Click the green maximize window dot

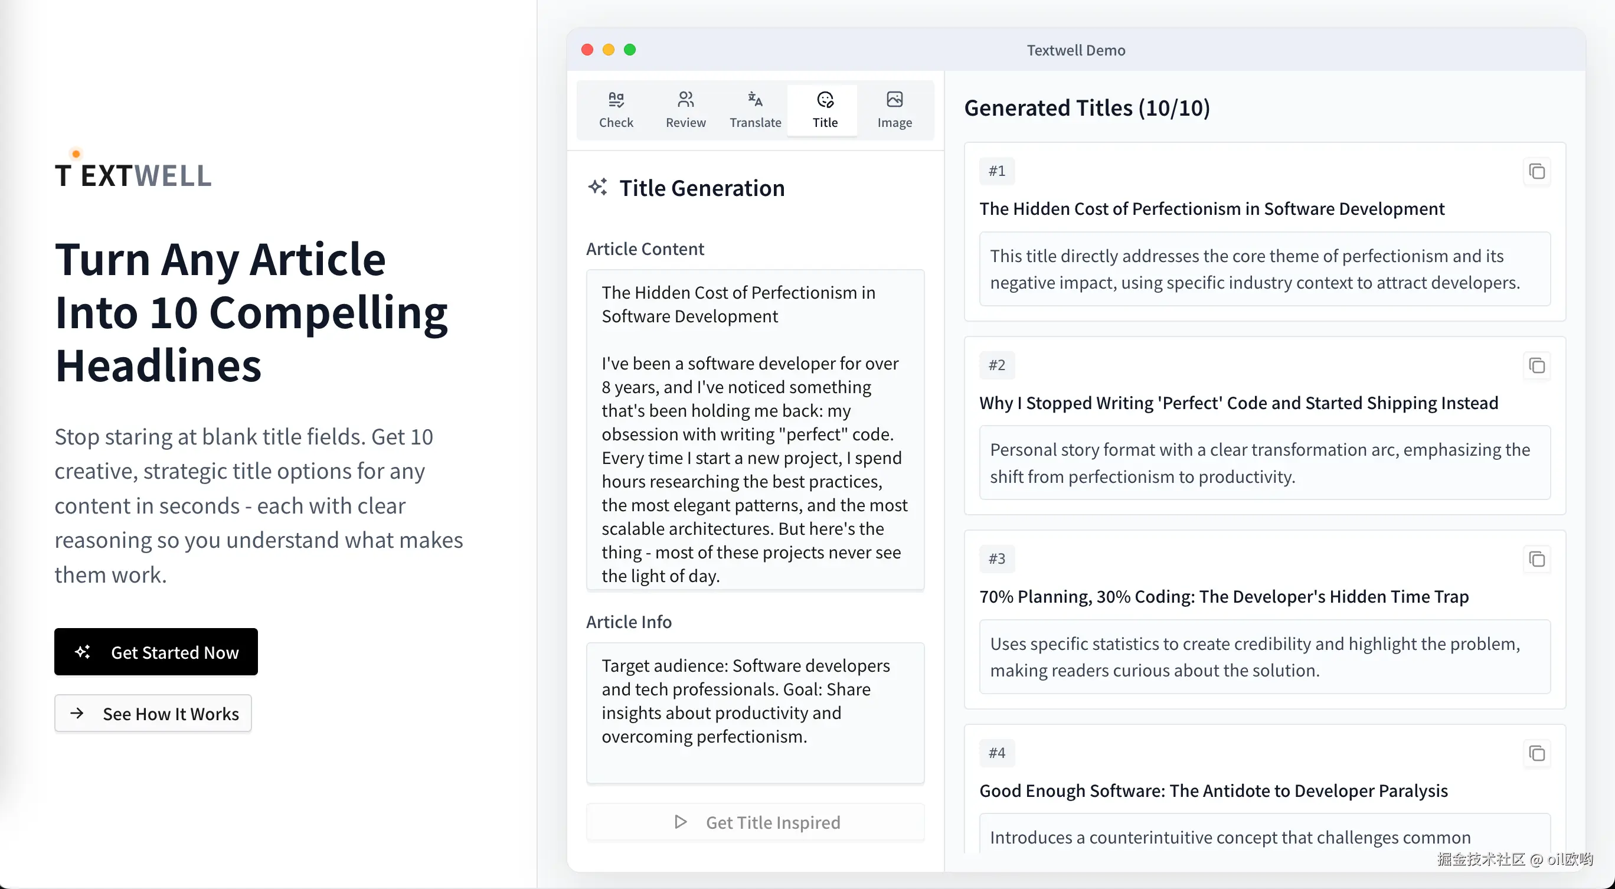(x=629, y=50)
